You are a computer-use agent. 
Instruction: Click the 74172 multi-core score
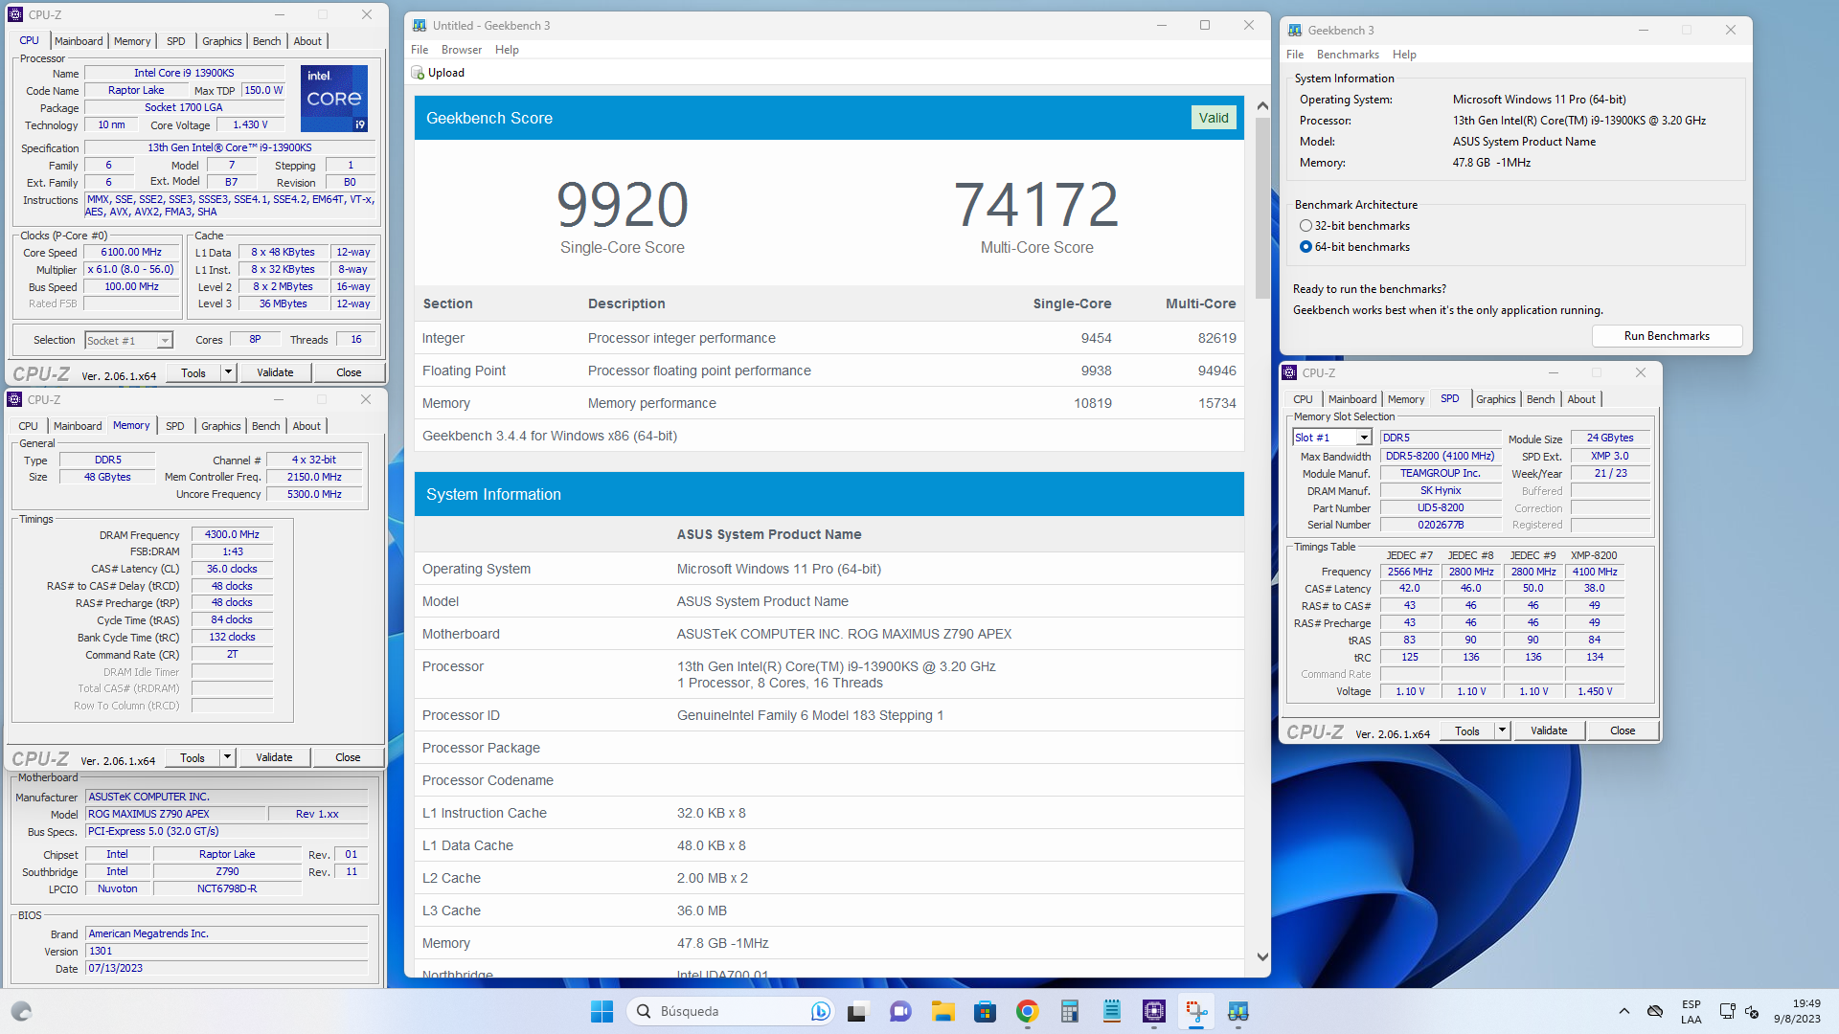[x=1036, y=205]
